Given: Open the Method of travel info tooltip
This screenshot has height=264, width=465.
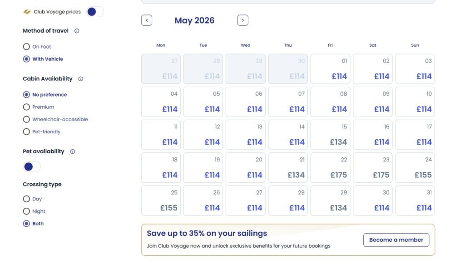Looking at the screenshot, I should [76, 31].
